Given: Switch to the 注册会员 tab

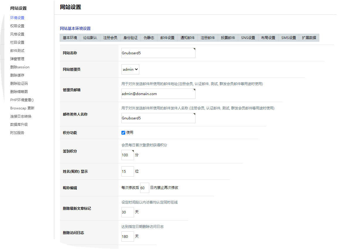Looking at the screenshot, I should click(x=110, y=38).
